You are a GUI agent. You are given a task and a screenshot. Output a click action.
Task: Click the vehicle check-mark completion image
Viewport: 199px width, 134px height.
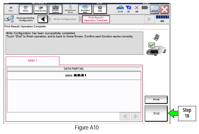[156, 44]
